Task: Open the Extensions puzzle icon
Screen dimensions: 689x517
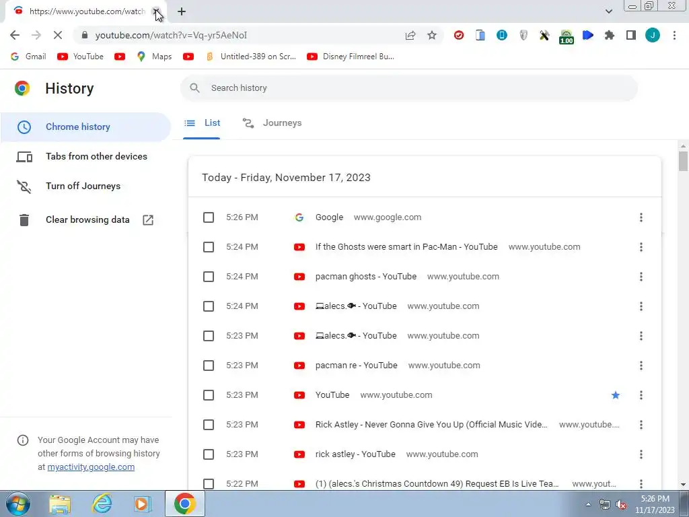Action: 610,35
